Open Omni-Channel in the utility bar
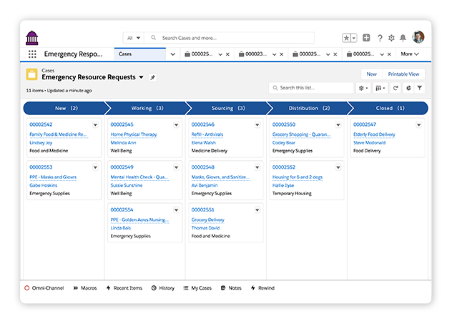 [x=44, y=288]
